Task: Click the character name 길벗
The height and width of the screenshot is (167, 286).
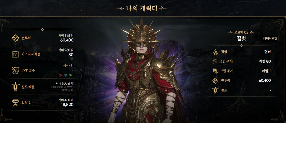Action: tap(241, 38)
